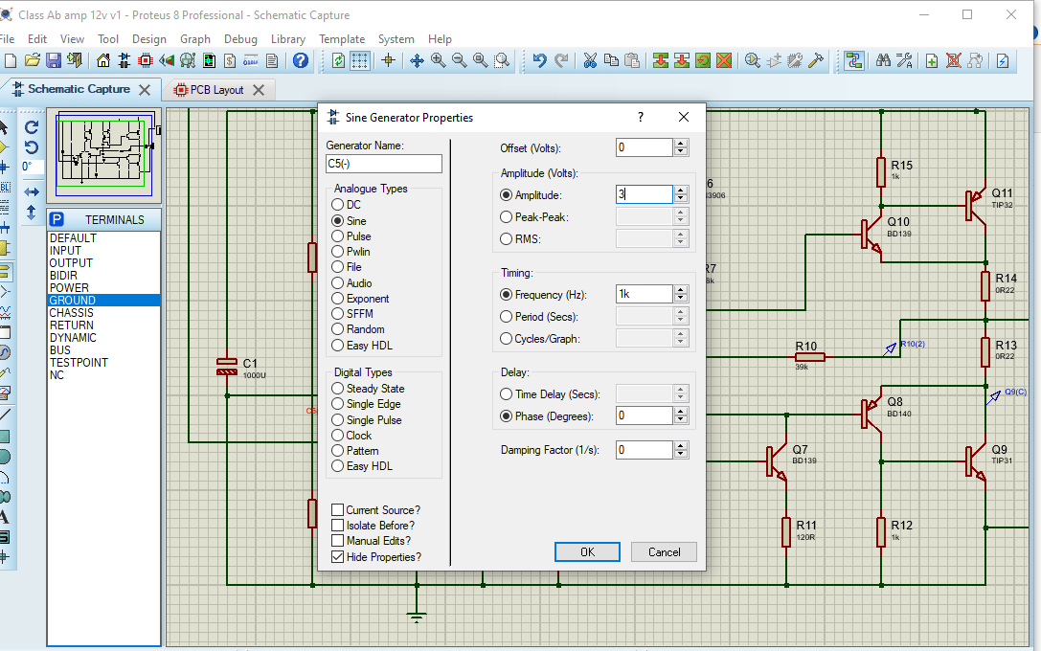The width and height of the screenshot is (1041, 651).
Task: Cut selection with the scissors icon
Action: pyautogui.click(x=590, y=61)
